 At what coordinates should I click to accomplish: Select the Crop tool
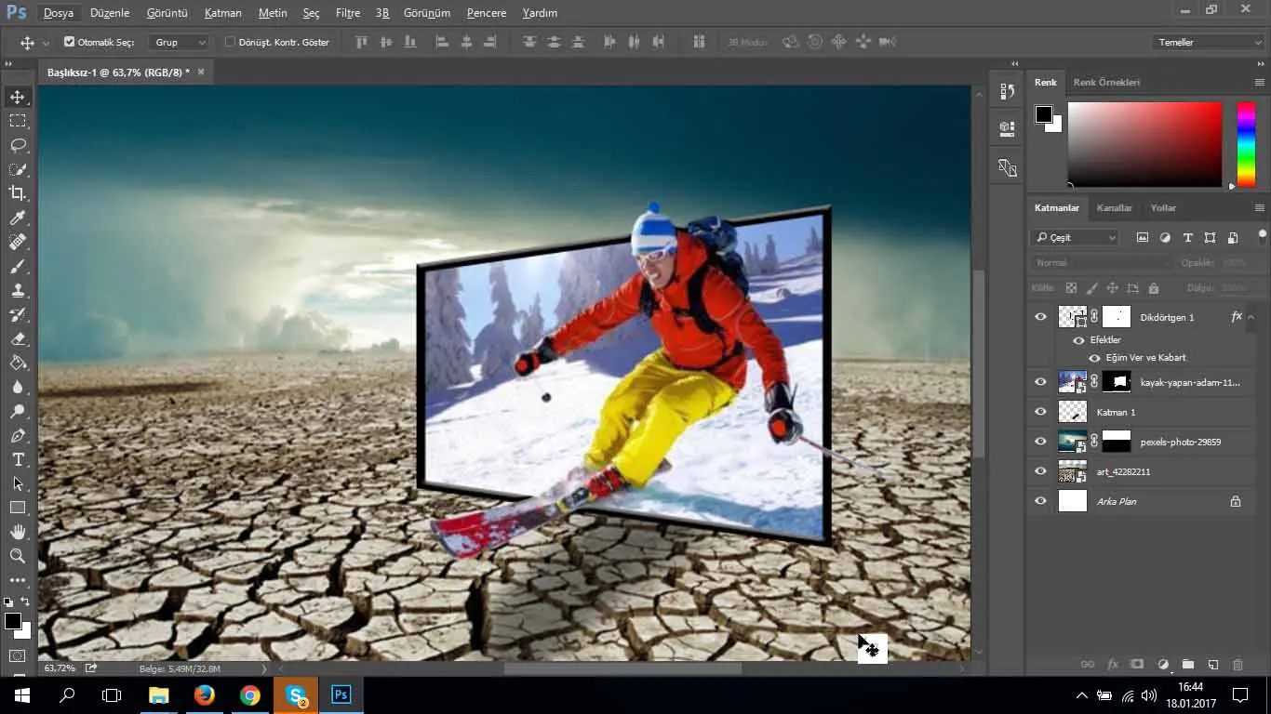(x=18, y=193)
